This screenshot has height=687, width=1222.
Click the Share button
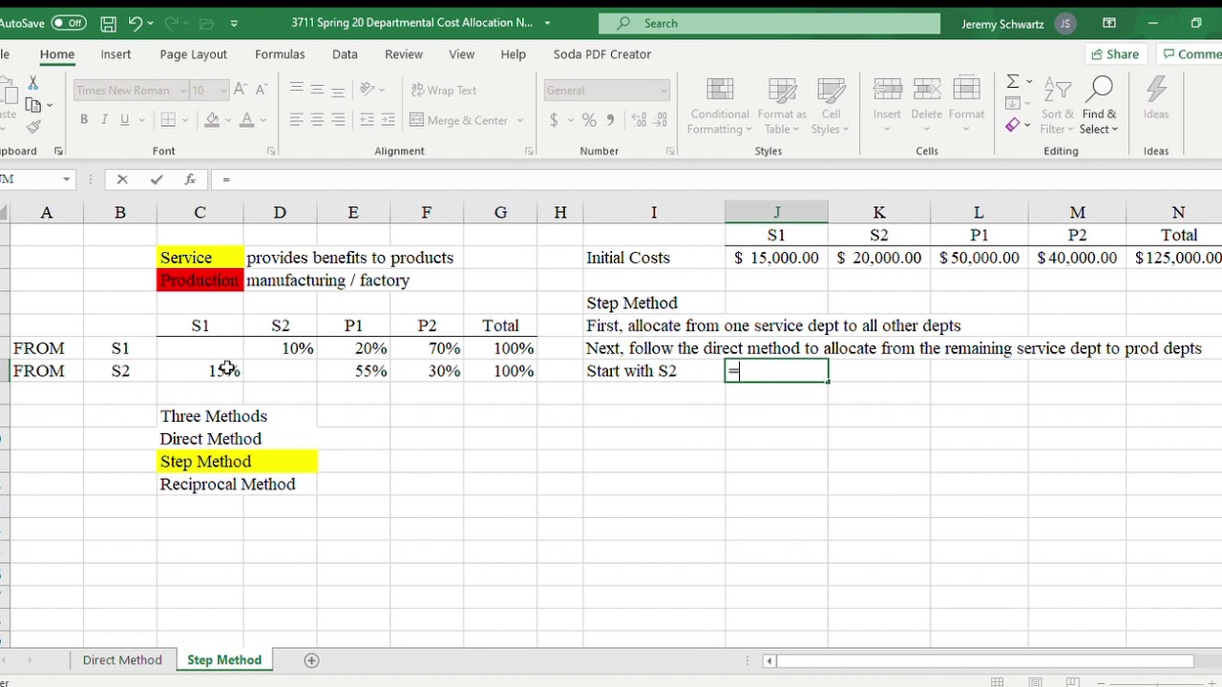(x=1115, y=54)
